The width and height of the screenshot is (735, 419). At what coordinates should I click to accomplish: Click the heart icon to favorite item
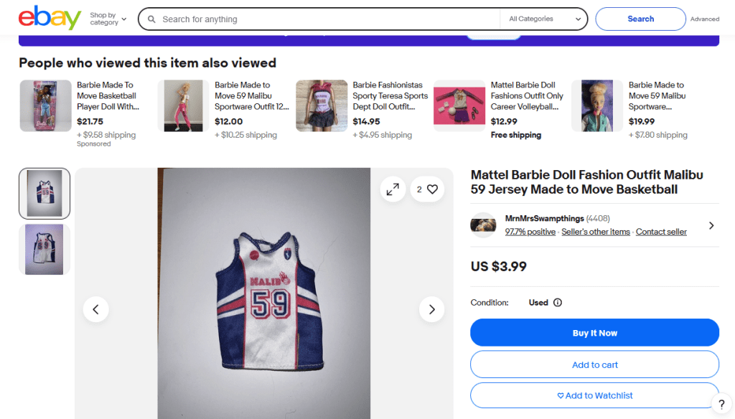click(x=432, y=189)
